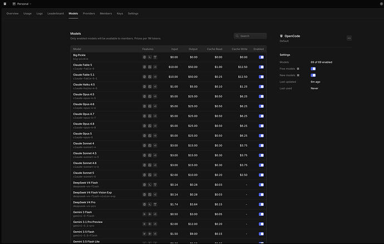Disable the Claude Haiku 4.5 model toggle
384x244 pixels.
[x=262, y=87]
